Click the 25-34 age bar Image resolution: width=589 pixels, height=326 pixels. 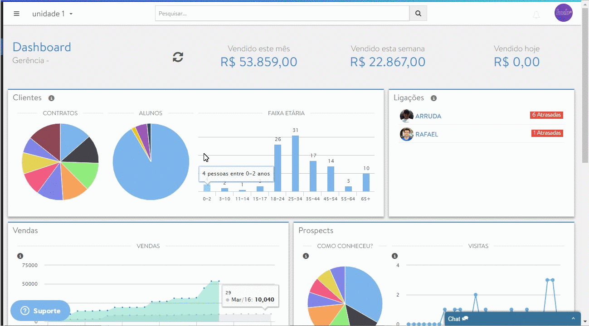click(295, 163)
